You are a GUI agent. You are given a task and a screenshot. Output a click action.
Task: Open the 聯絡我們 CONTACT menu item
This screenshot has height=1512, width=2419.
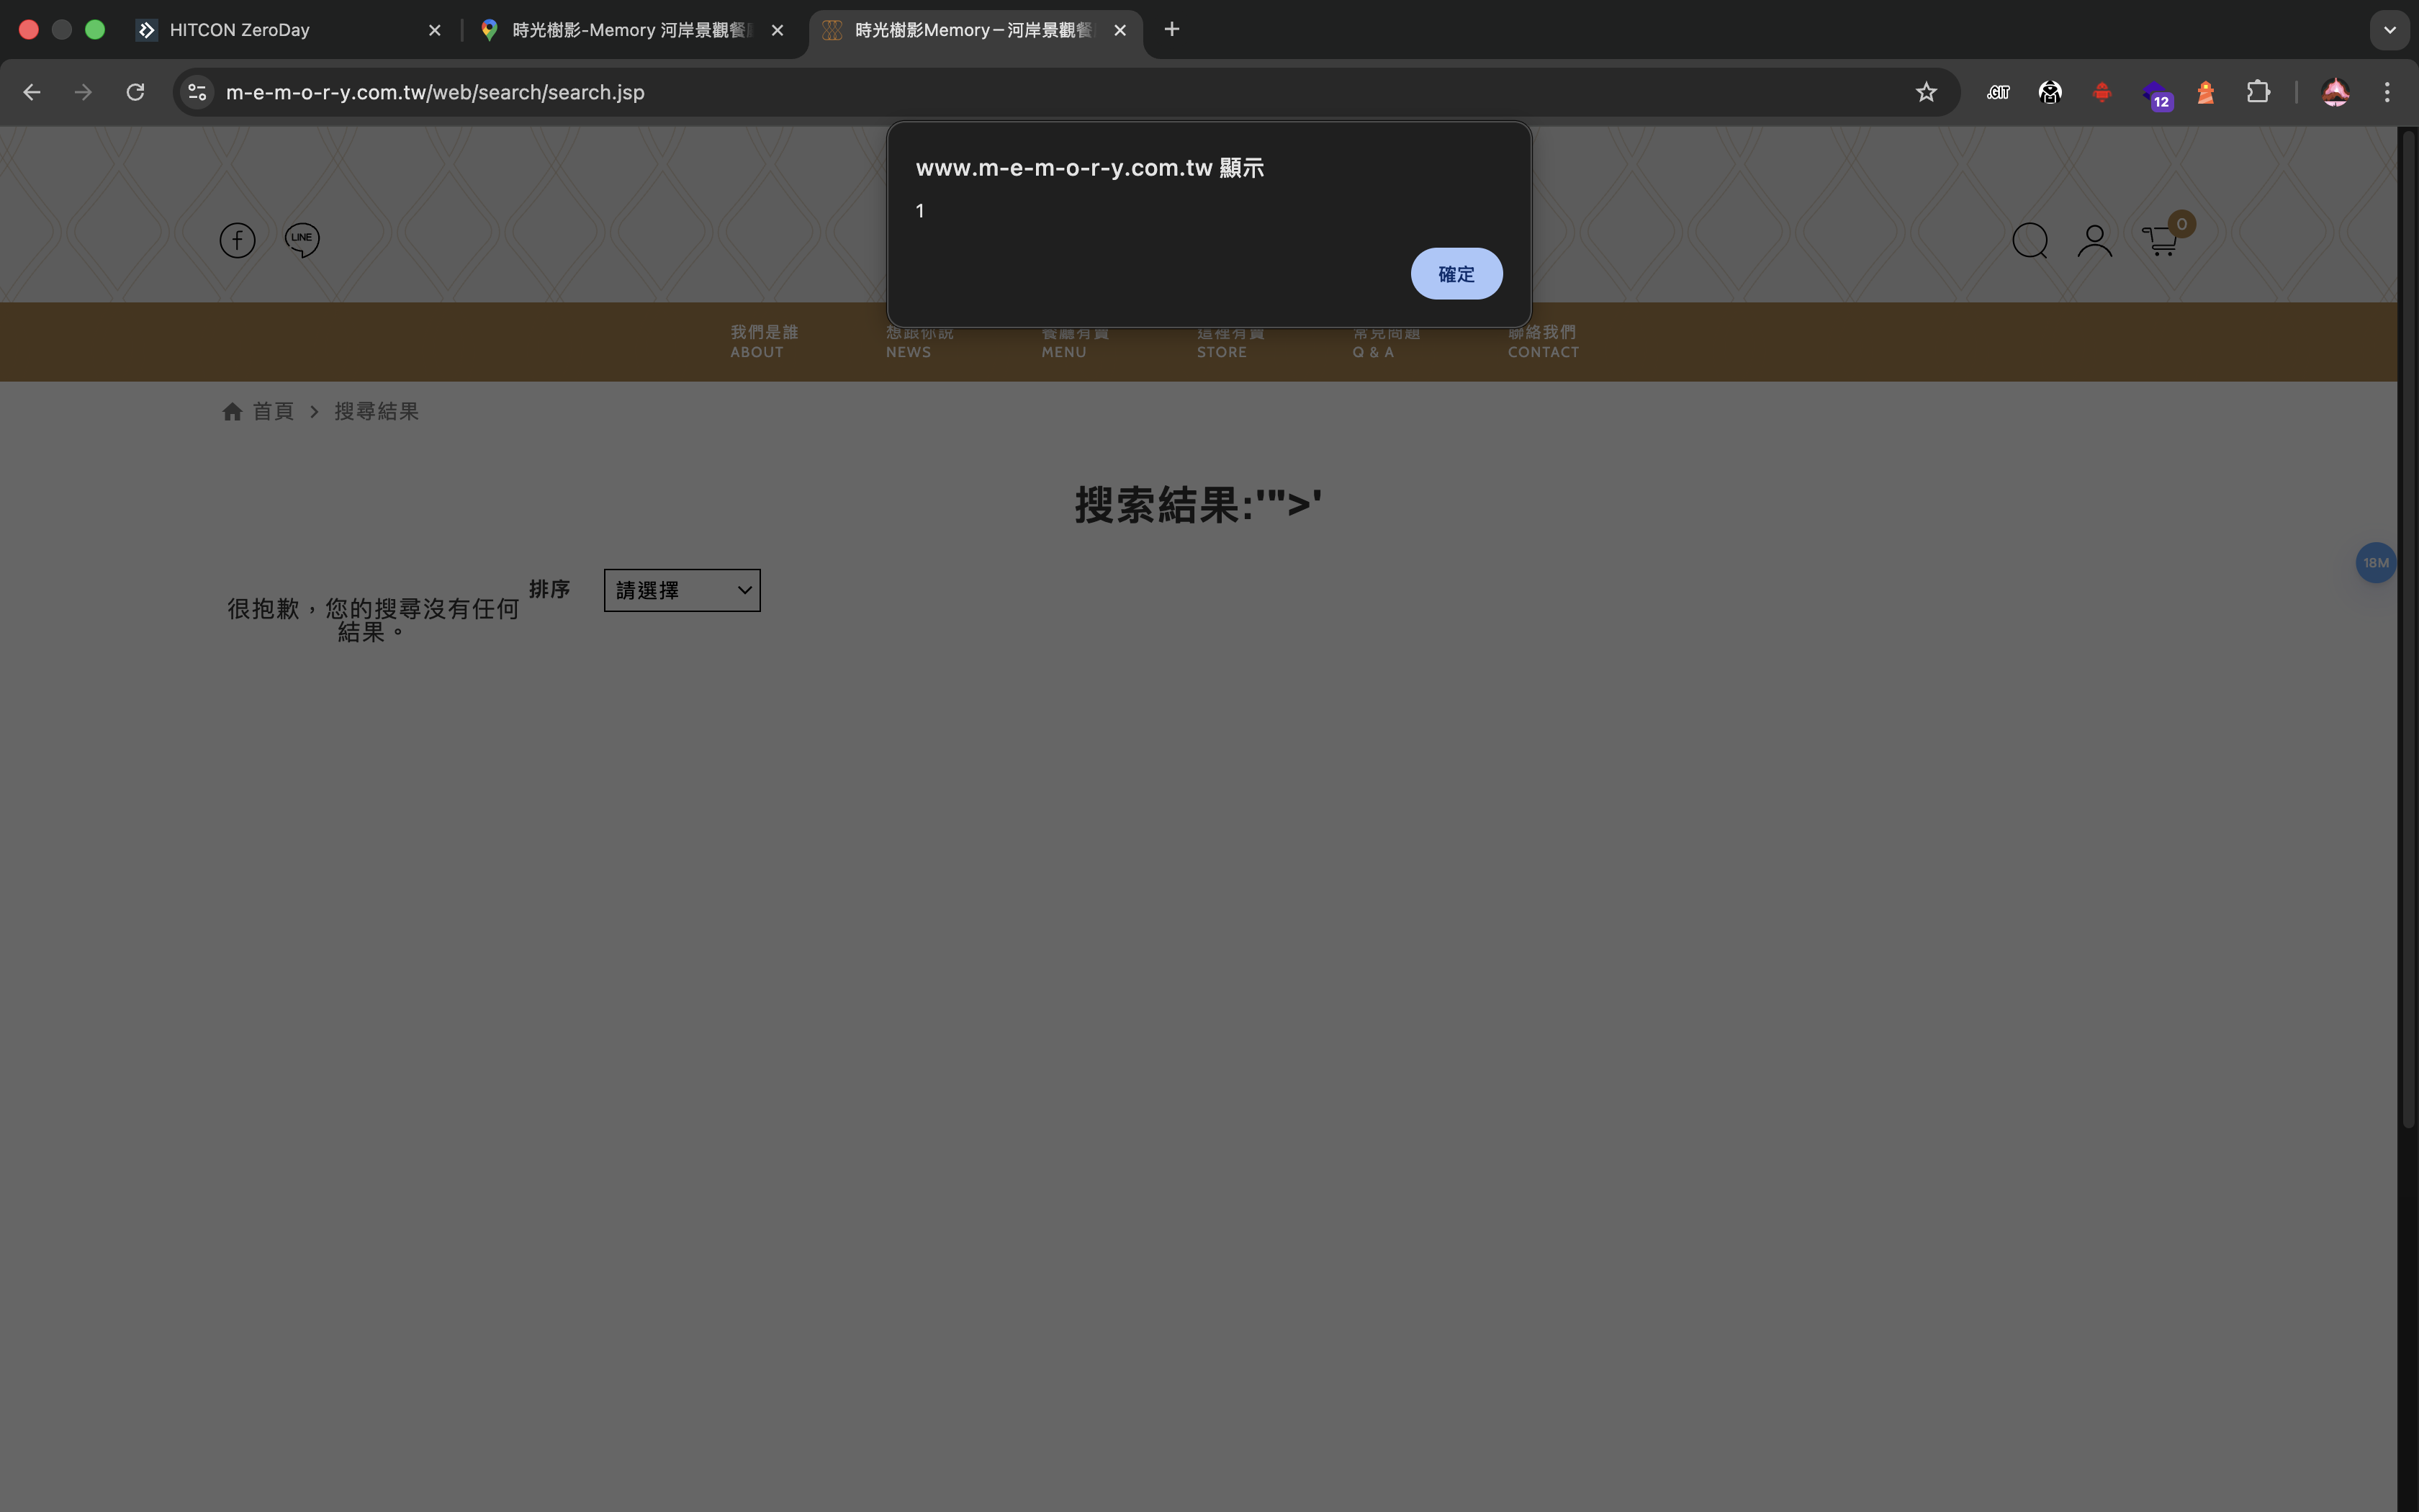(x=1542, y=341)
